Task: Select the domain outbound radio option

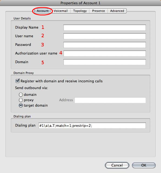Action: [21, 94]
